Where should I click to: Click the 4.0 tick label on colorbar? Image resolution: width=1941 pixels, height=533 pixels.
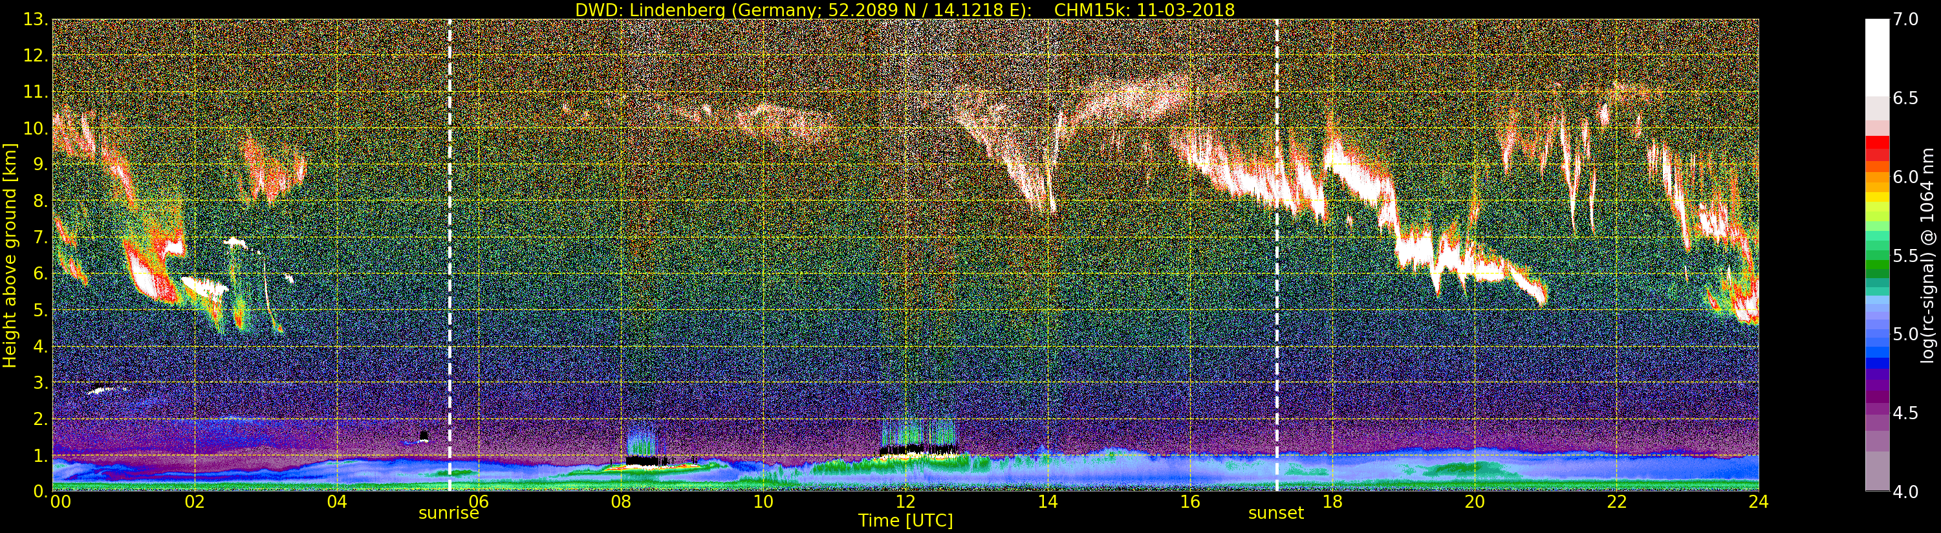(x=1906, y=492)
